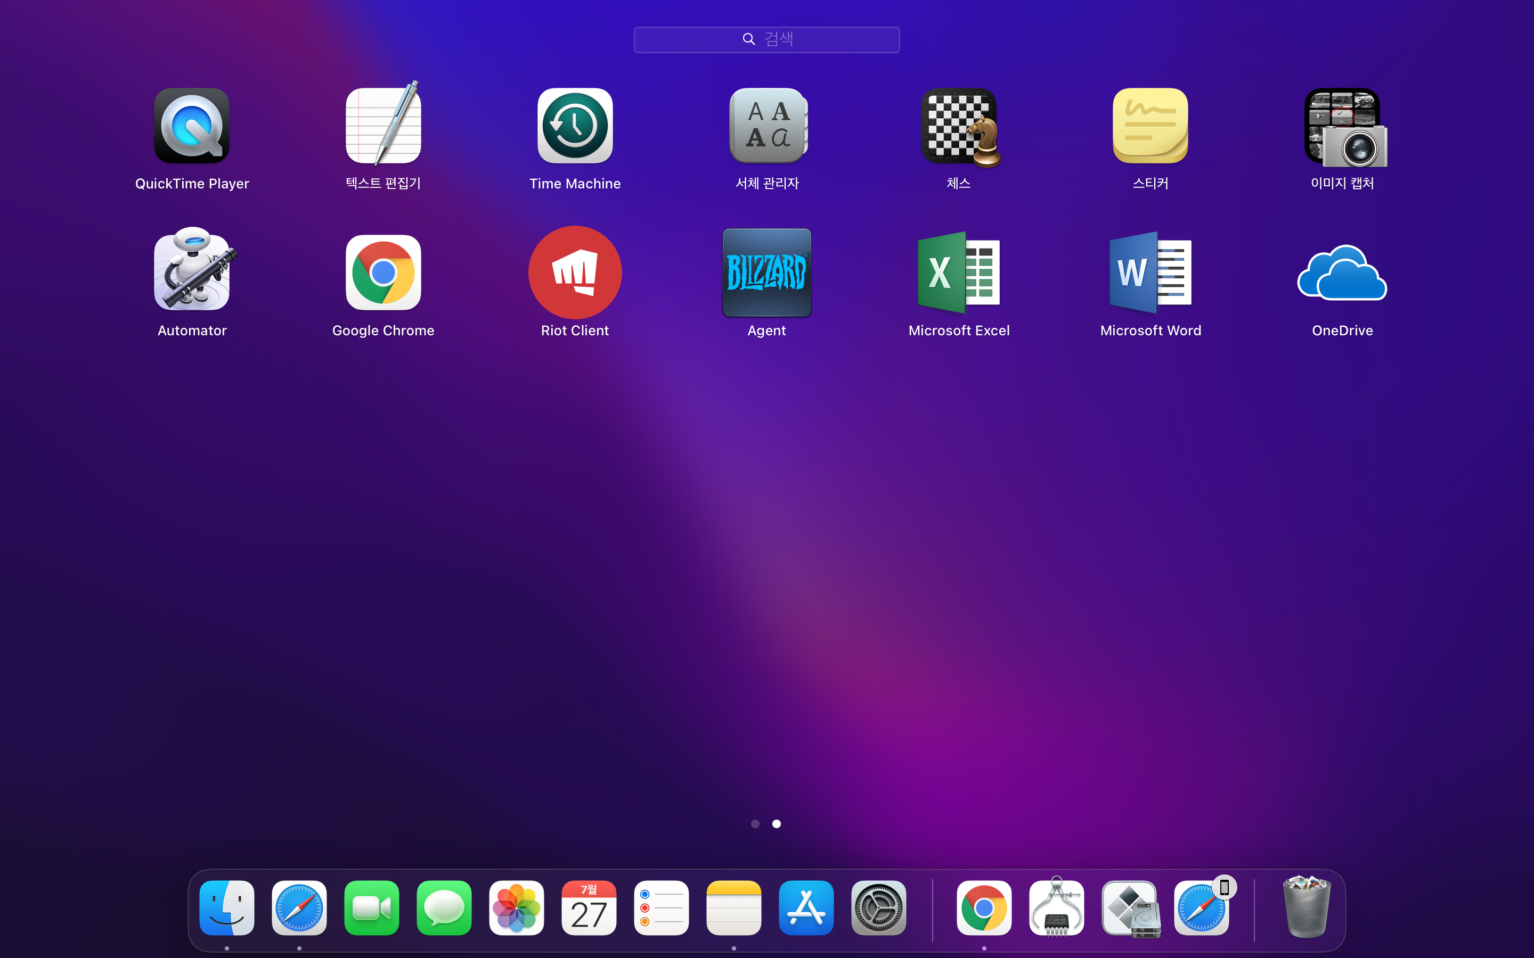Open System Preferences gear in Dock

[878, 907]
